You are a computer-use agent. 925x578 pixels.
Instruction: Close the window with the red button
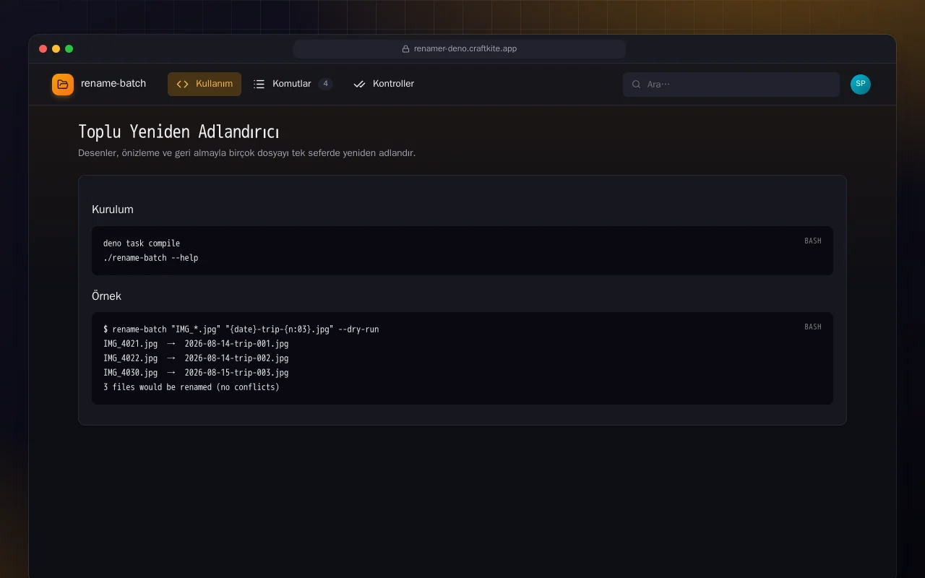pos(43,49)
